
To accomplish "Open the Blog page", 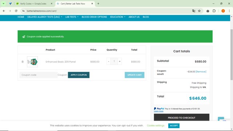I will [146, 17].
